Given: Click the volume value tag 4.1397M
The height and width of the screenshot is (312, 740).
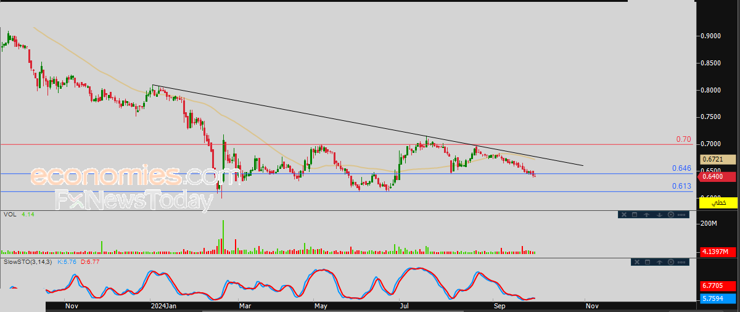Looking at the screenshot, I should tap(718, 252).
